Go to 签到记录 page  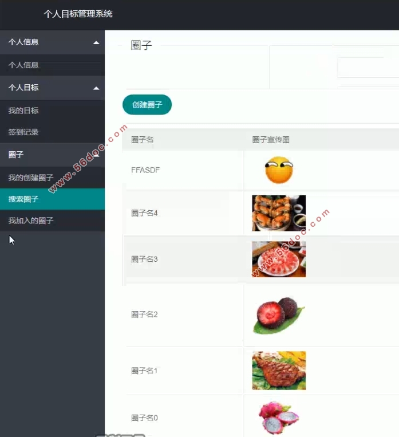23,132
